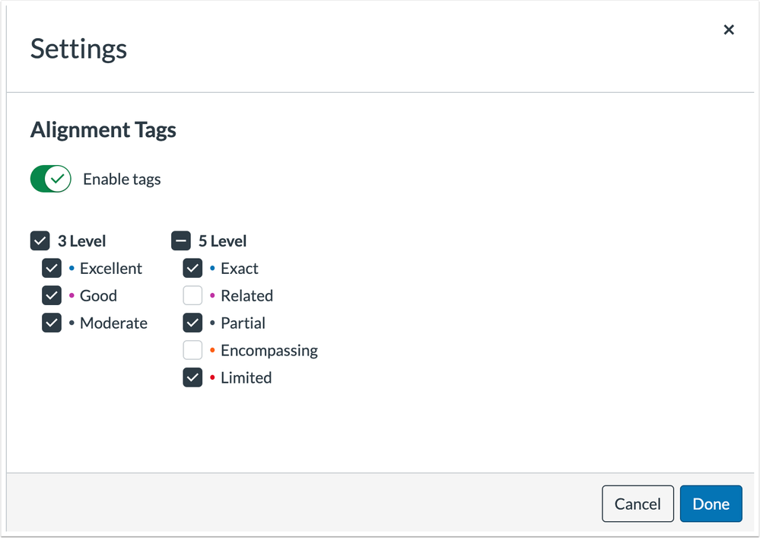
Task: Uncheck the Moderate tag checkbox
Action: (x=52, y=323)
